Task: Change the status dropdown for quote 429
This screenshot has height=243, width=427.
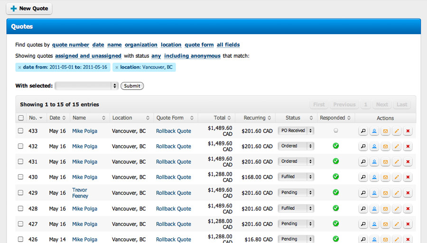Action: pyautogui.click(x=296, y=193)
